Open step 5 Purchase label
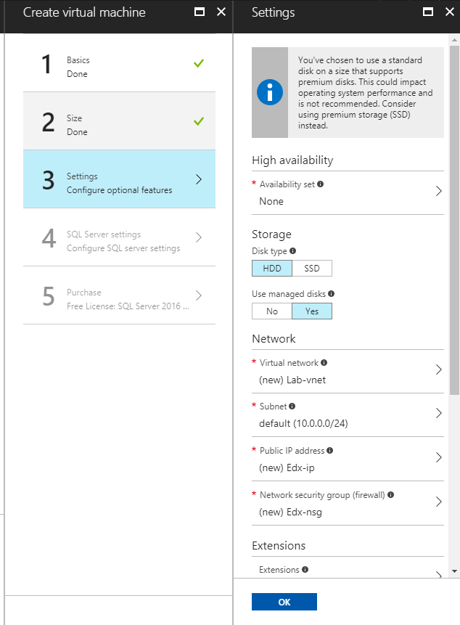Screen dimensions: 460x625 point(84,292)
